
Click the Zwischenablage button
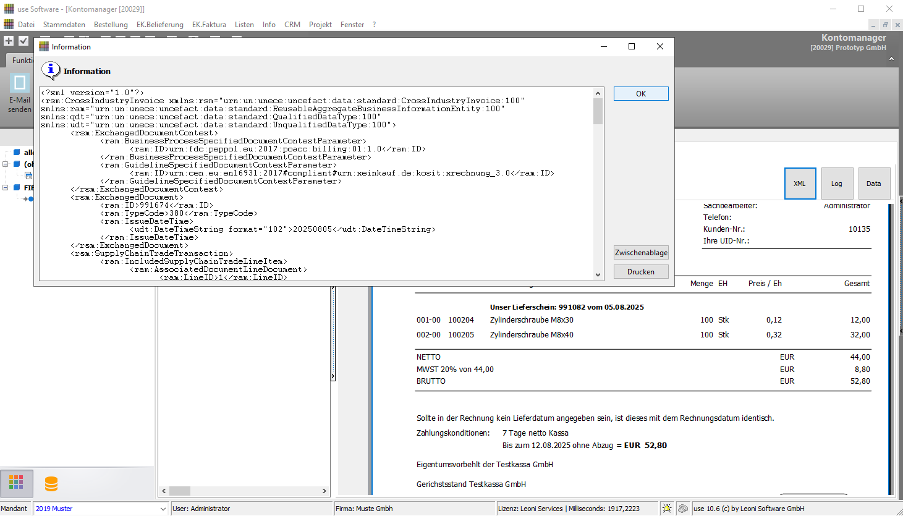click(641, 253)
